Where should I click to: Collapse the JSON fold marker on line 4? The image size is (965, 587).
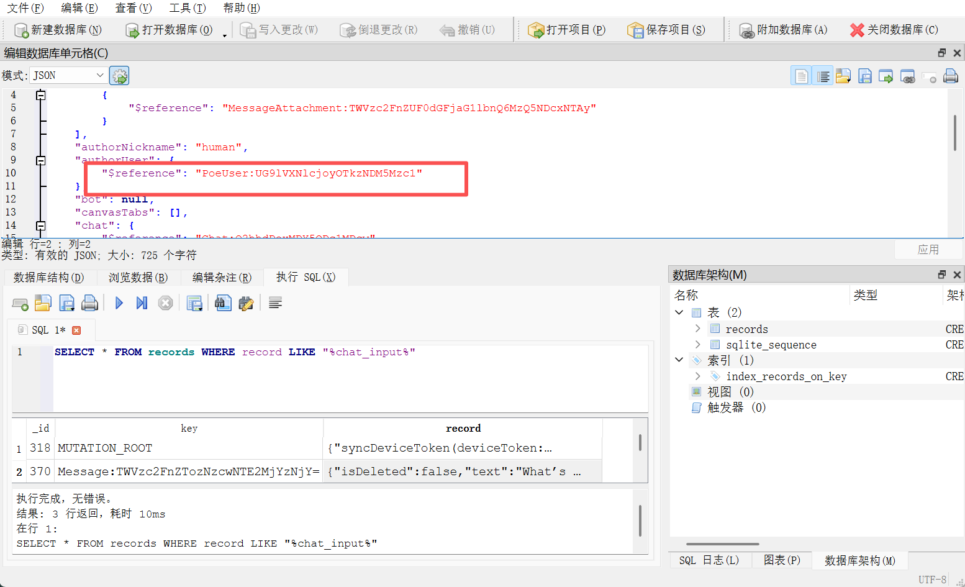coord(40,95)
